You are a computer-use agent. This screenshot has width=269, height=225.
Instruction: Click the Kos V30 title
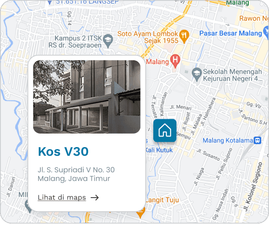(63, 151)
